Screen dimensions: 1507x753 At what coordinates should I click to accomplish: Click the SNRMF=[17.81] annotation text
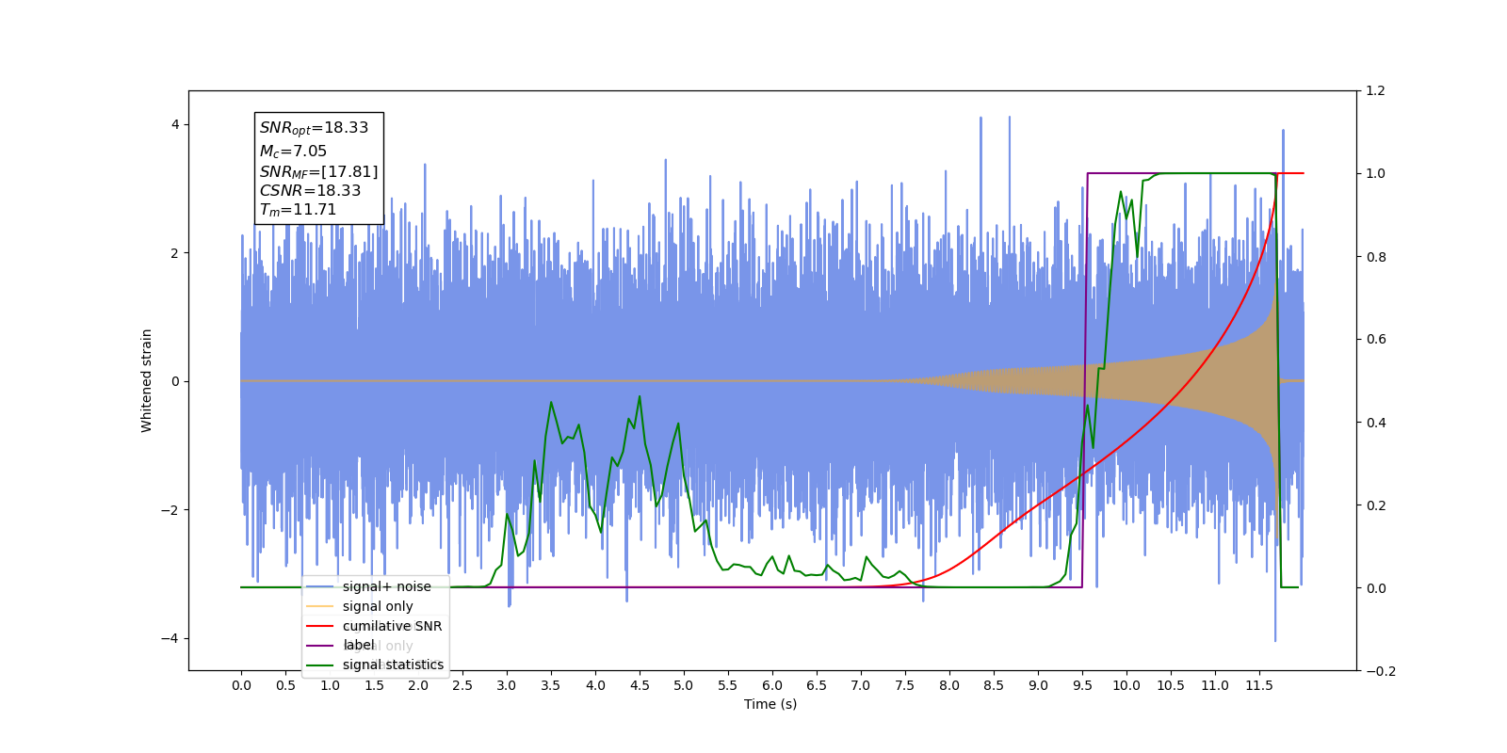tap(318, 171)
